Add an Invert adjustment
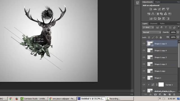This screenshot has height=101, width=180. [x=151, y=19]
